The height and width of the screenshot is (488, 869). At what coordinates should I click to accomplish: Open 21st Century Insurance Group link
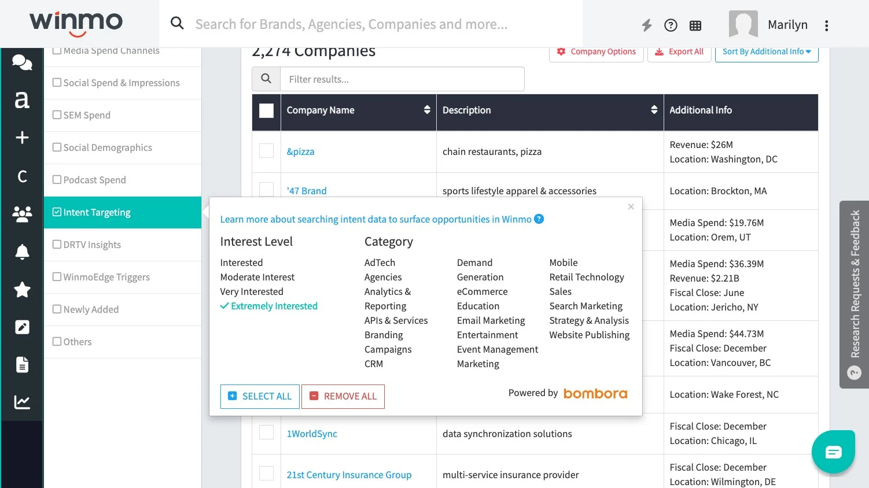pos(349,475)
